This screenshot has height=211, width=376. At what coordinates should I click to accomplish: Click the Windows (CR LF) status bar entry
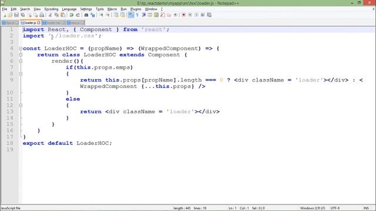pos(313,208)
